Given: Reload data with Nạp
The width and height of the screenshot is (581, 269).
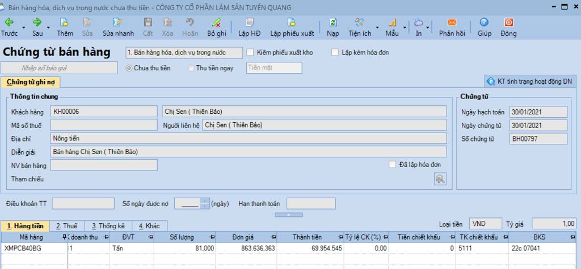Looking at the screenshot, I should click(332, 27).
